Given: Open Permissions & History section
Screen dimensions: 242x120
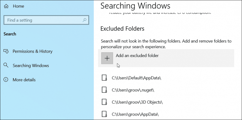Looking at the screenshot, I should click(32, 51).
